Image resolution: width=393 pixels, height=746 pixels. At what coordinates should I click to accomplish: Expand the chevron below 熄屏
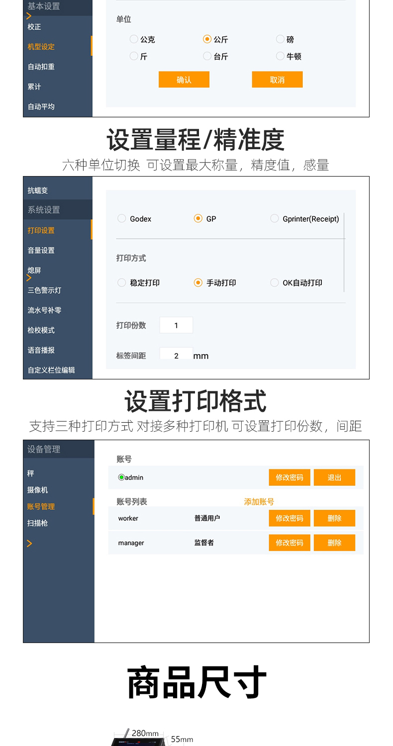pos(29,278)
